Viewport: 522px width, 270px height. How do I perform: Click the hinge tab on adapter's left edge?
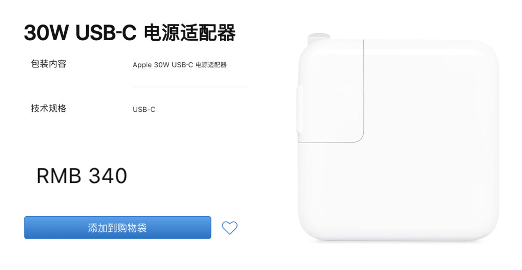pyautogui.click(x=299, y=110)
